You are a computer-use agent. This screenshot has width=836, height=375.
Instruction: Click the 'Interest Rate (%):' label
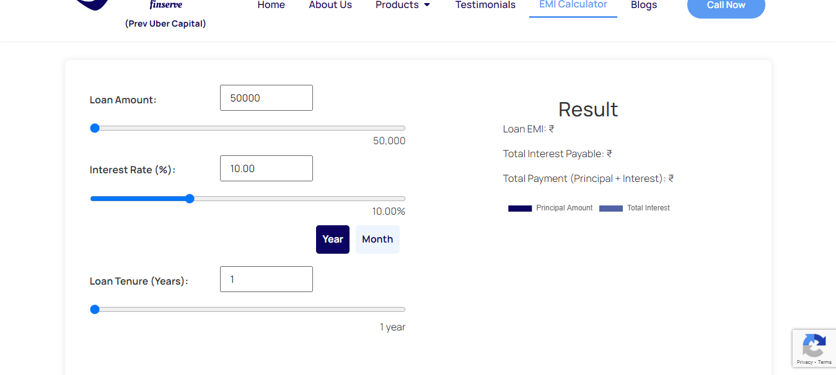click(x=133, y=170)
